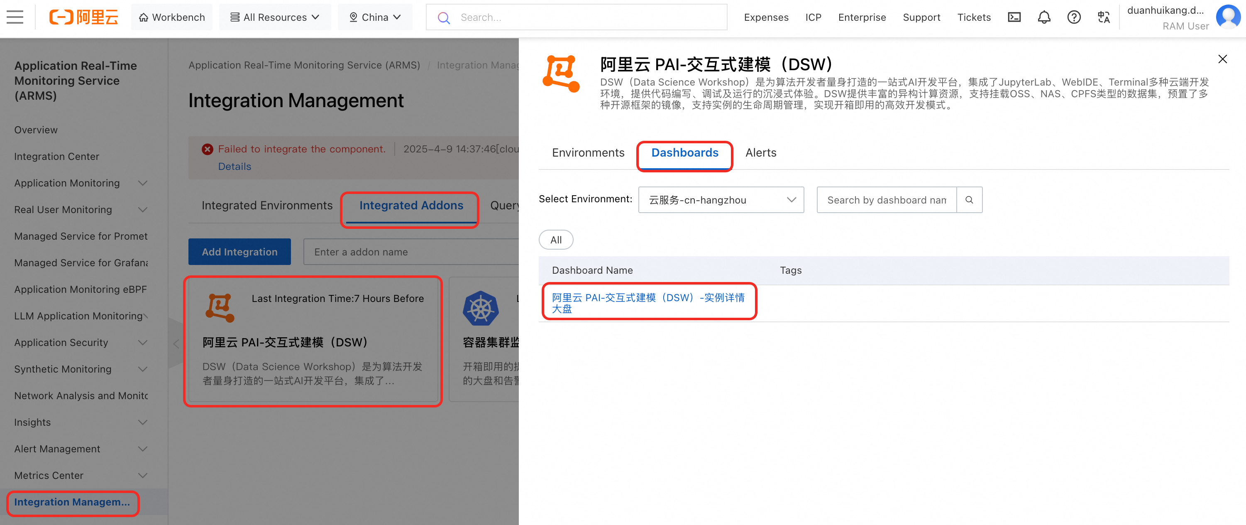The height and width of the screenshot is (525, 1246).
Task: Open the notifications bell icon
Action: [x=1044, y=17]
